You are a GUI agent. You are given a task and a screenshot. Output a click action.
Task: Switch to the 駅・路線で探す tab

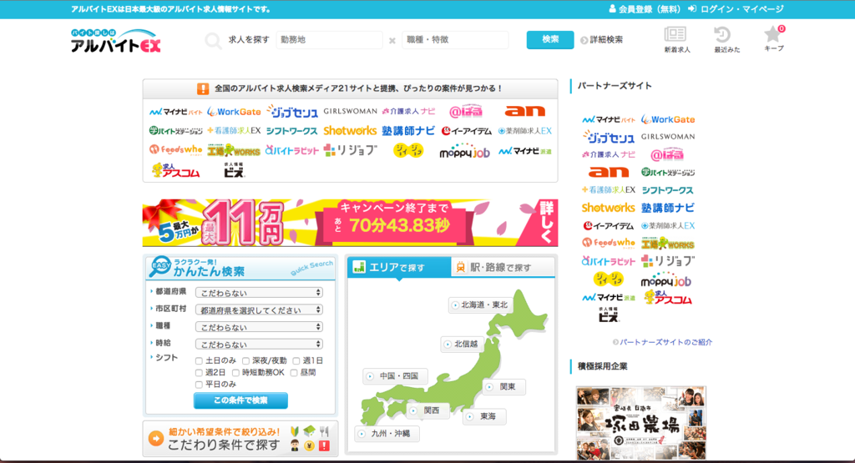pos(502,267)
